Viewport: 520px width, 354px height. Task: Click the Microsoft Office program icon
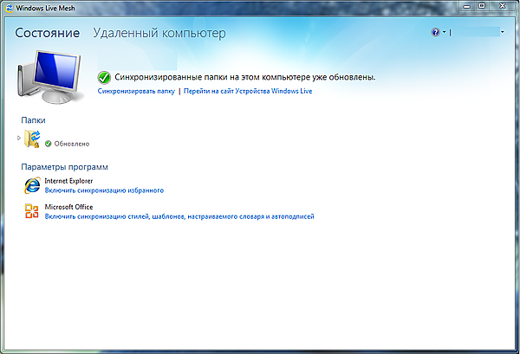(x=33, y=211)
